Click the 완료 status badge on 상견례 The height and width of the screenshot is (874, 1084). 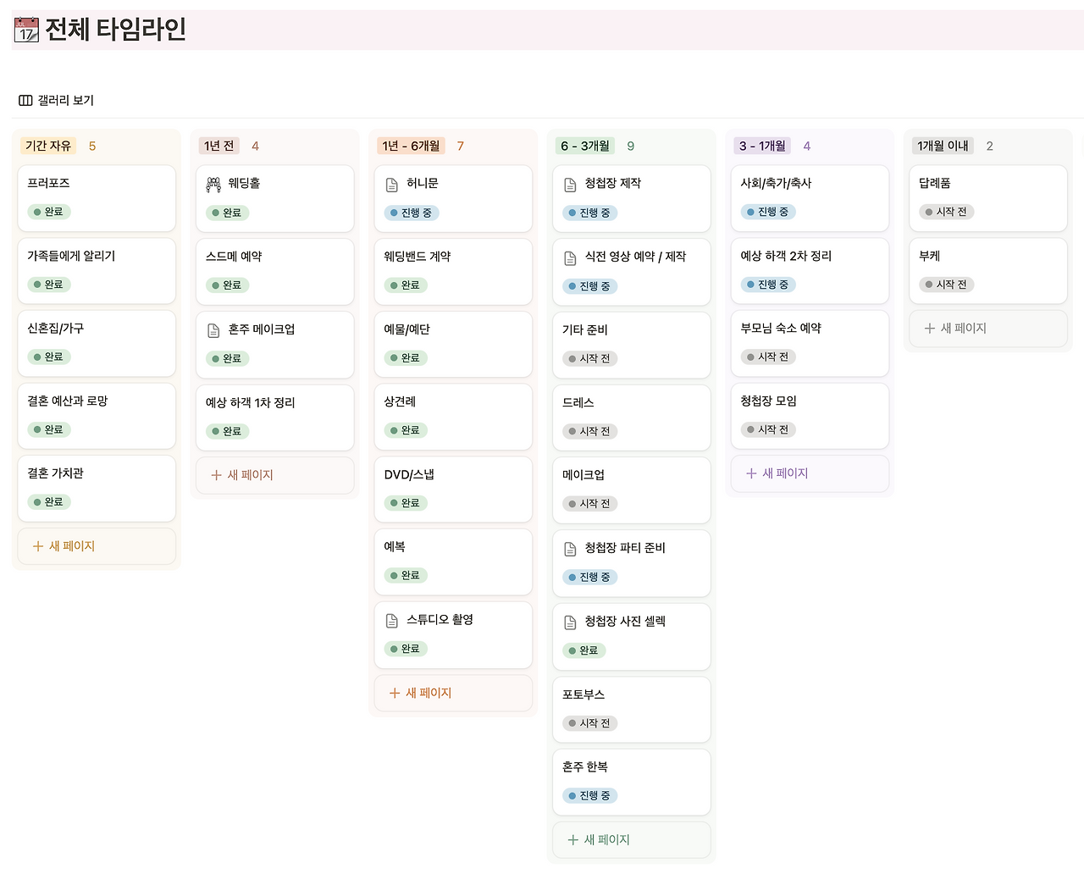point(405,429)
